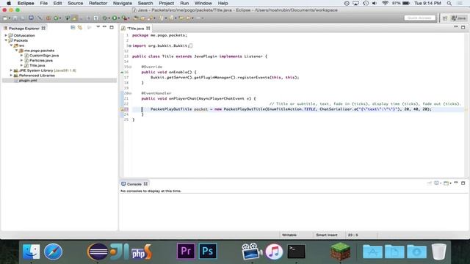The height and width of the screenshot is (264, 470).
Task: Open Photoshop from the Dock
Action: pos(207,251)
